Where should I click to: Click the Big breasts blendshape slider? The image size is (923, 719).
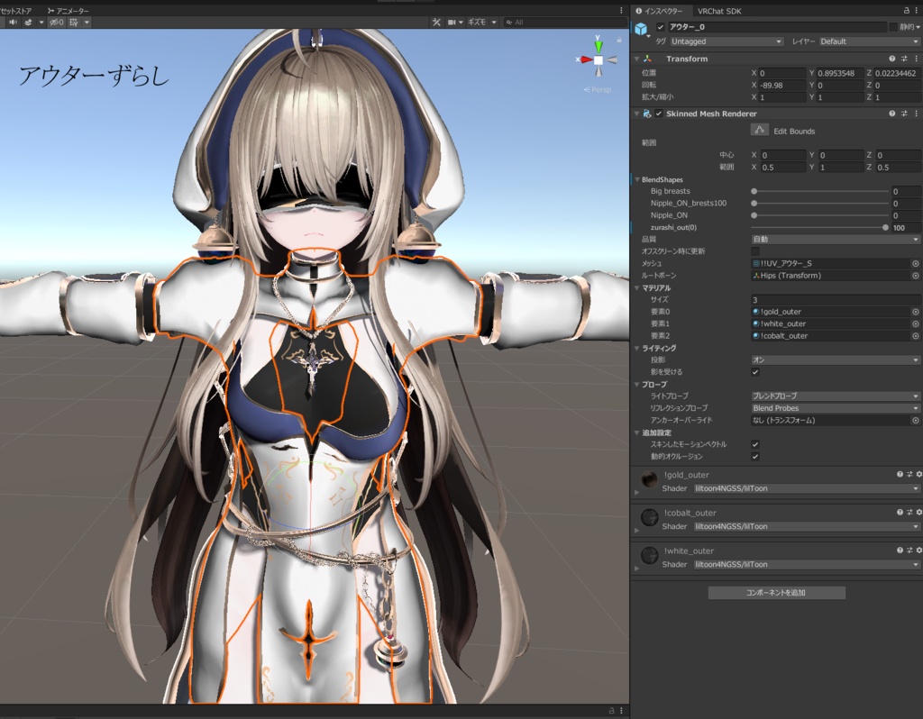pos(820,191)
